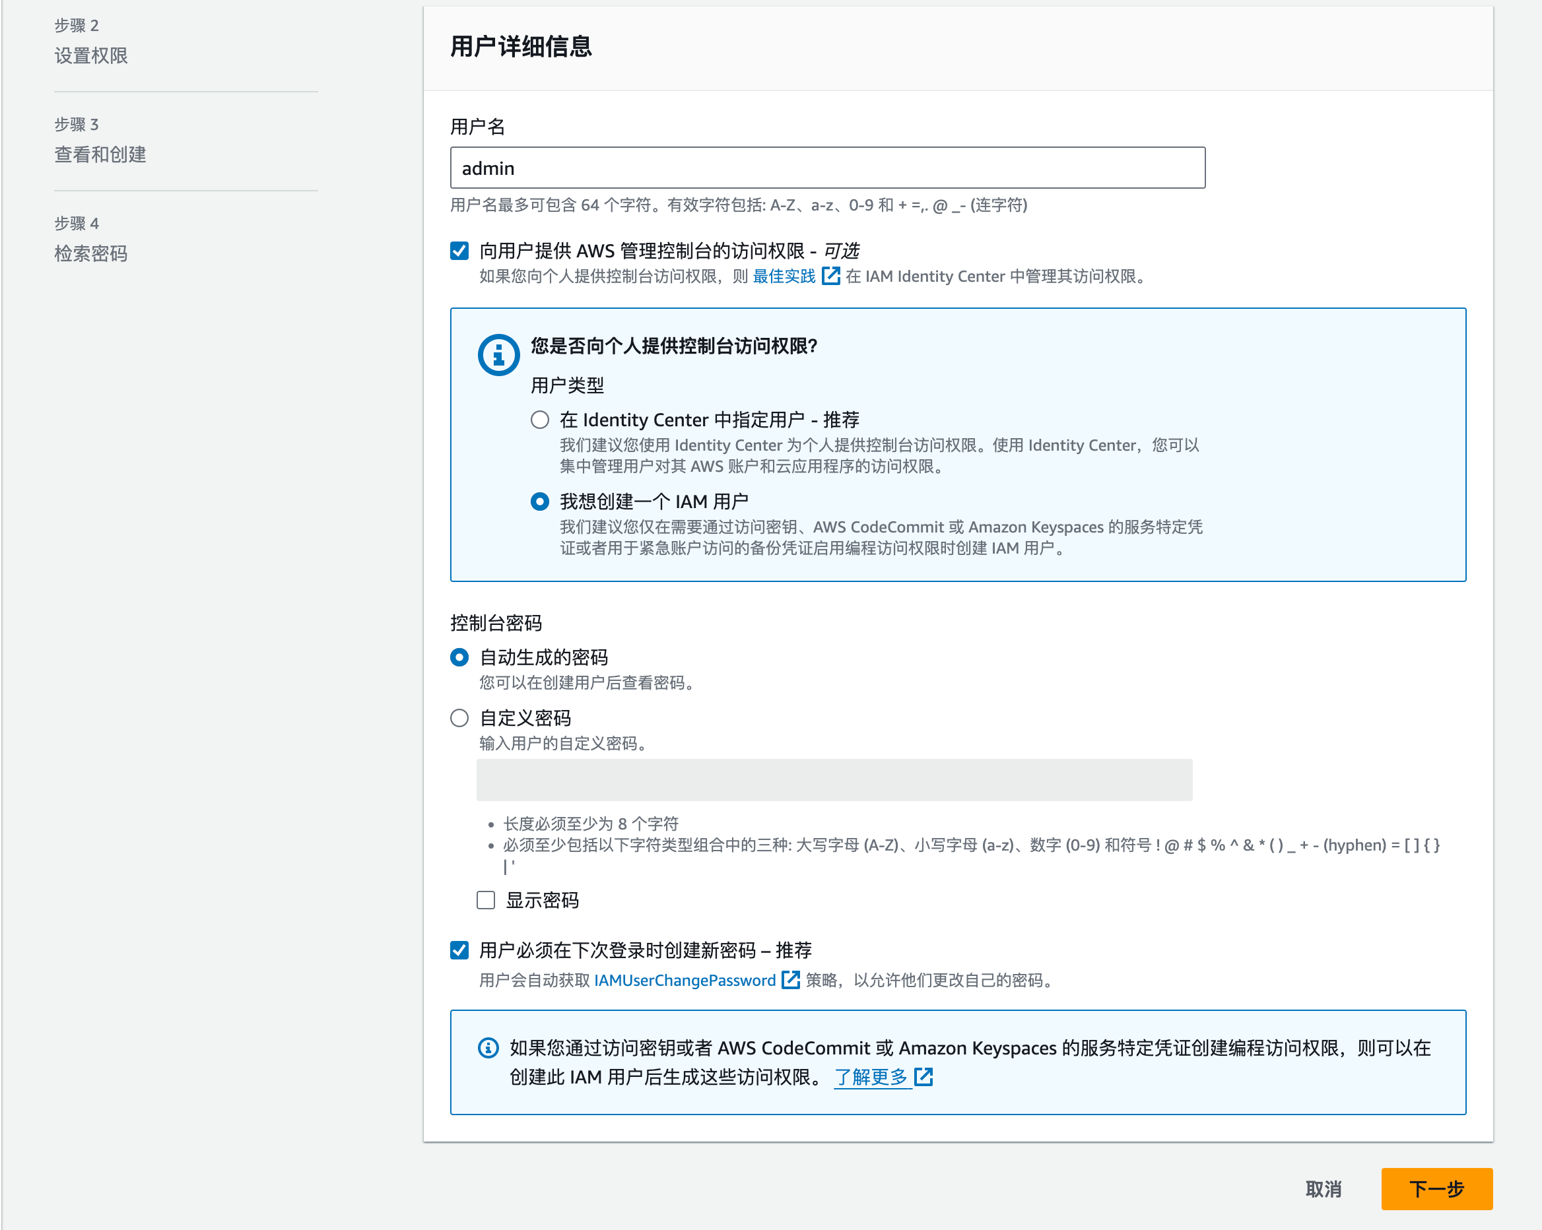Click the large info icon in 用户类型 box
Viewport: 1542px width, 1230px height.
click(x=498, y=355)
